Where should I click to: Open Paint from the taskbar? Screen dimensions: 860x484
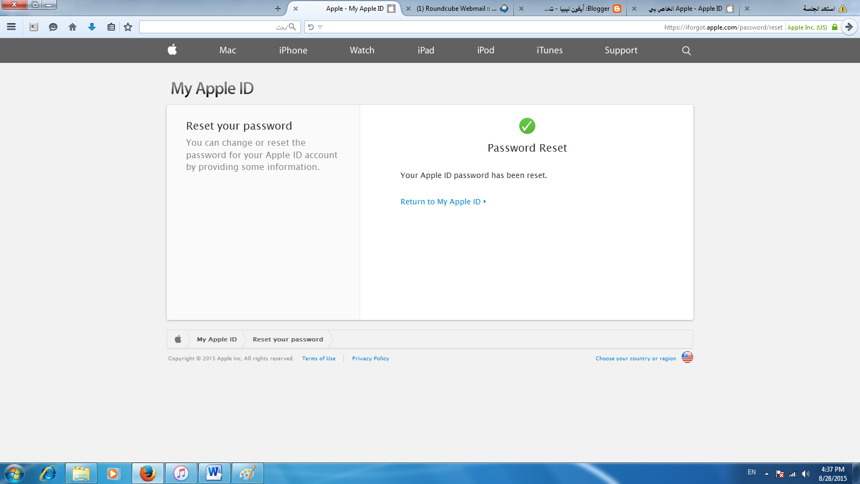[248, 474]
